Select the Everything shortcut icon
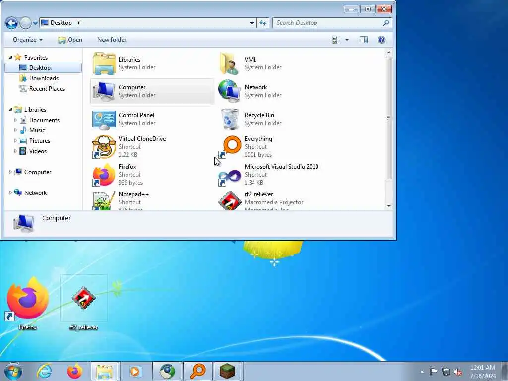 coord(230,147)
